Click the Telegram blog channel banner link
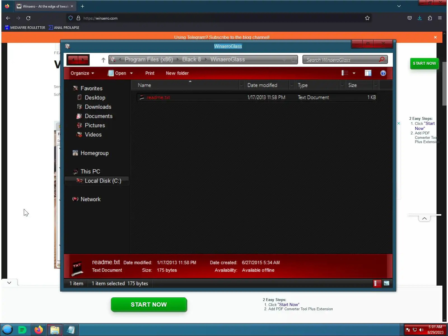Viewport: 448px width, 336px height. click(x=222, y=37)
